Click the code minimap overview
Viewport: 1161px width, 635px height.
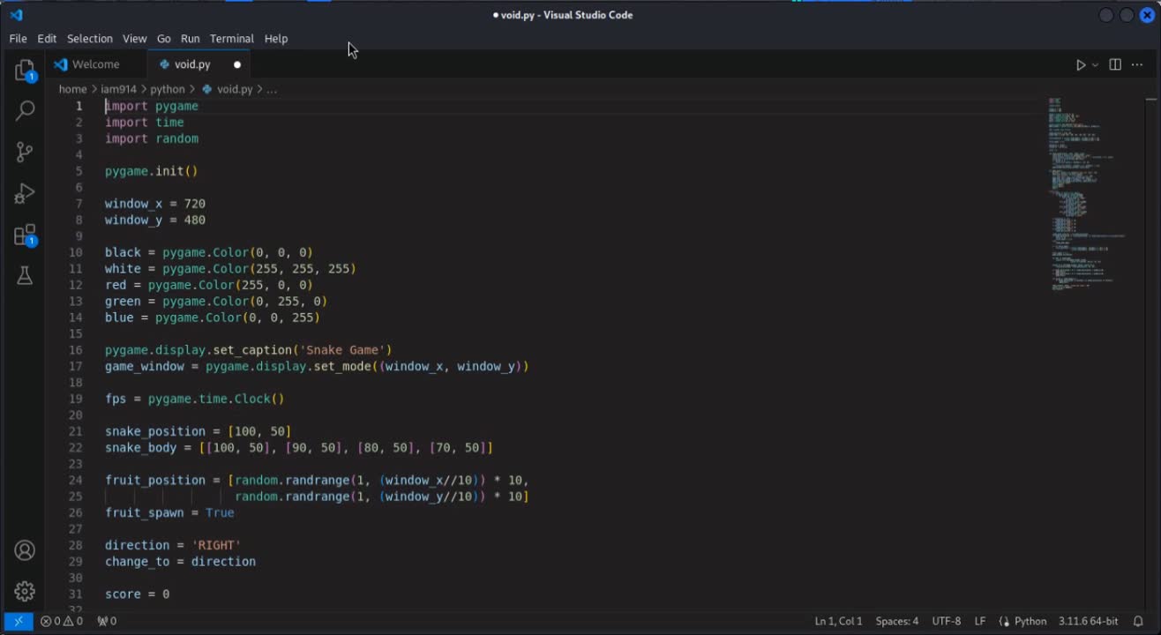click(x=1087, y=194)
